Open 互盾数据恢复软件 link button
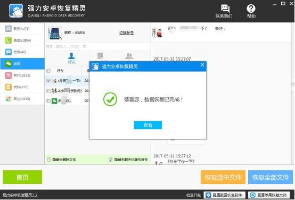The height and width of the screenshot is (200, 295). coord(225,195)
